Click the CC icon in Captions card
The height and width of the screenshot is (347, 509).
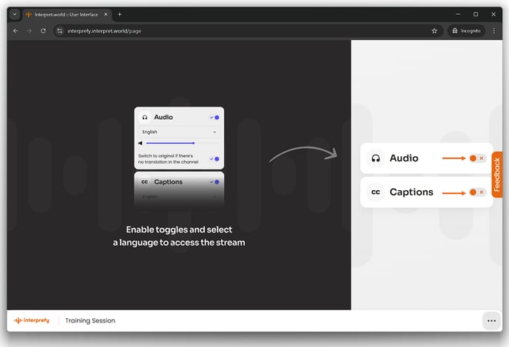[x=376, y=192]
